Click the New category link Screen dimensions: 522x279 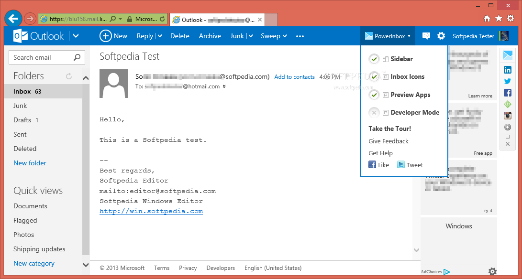(x=33, y=263)
